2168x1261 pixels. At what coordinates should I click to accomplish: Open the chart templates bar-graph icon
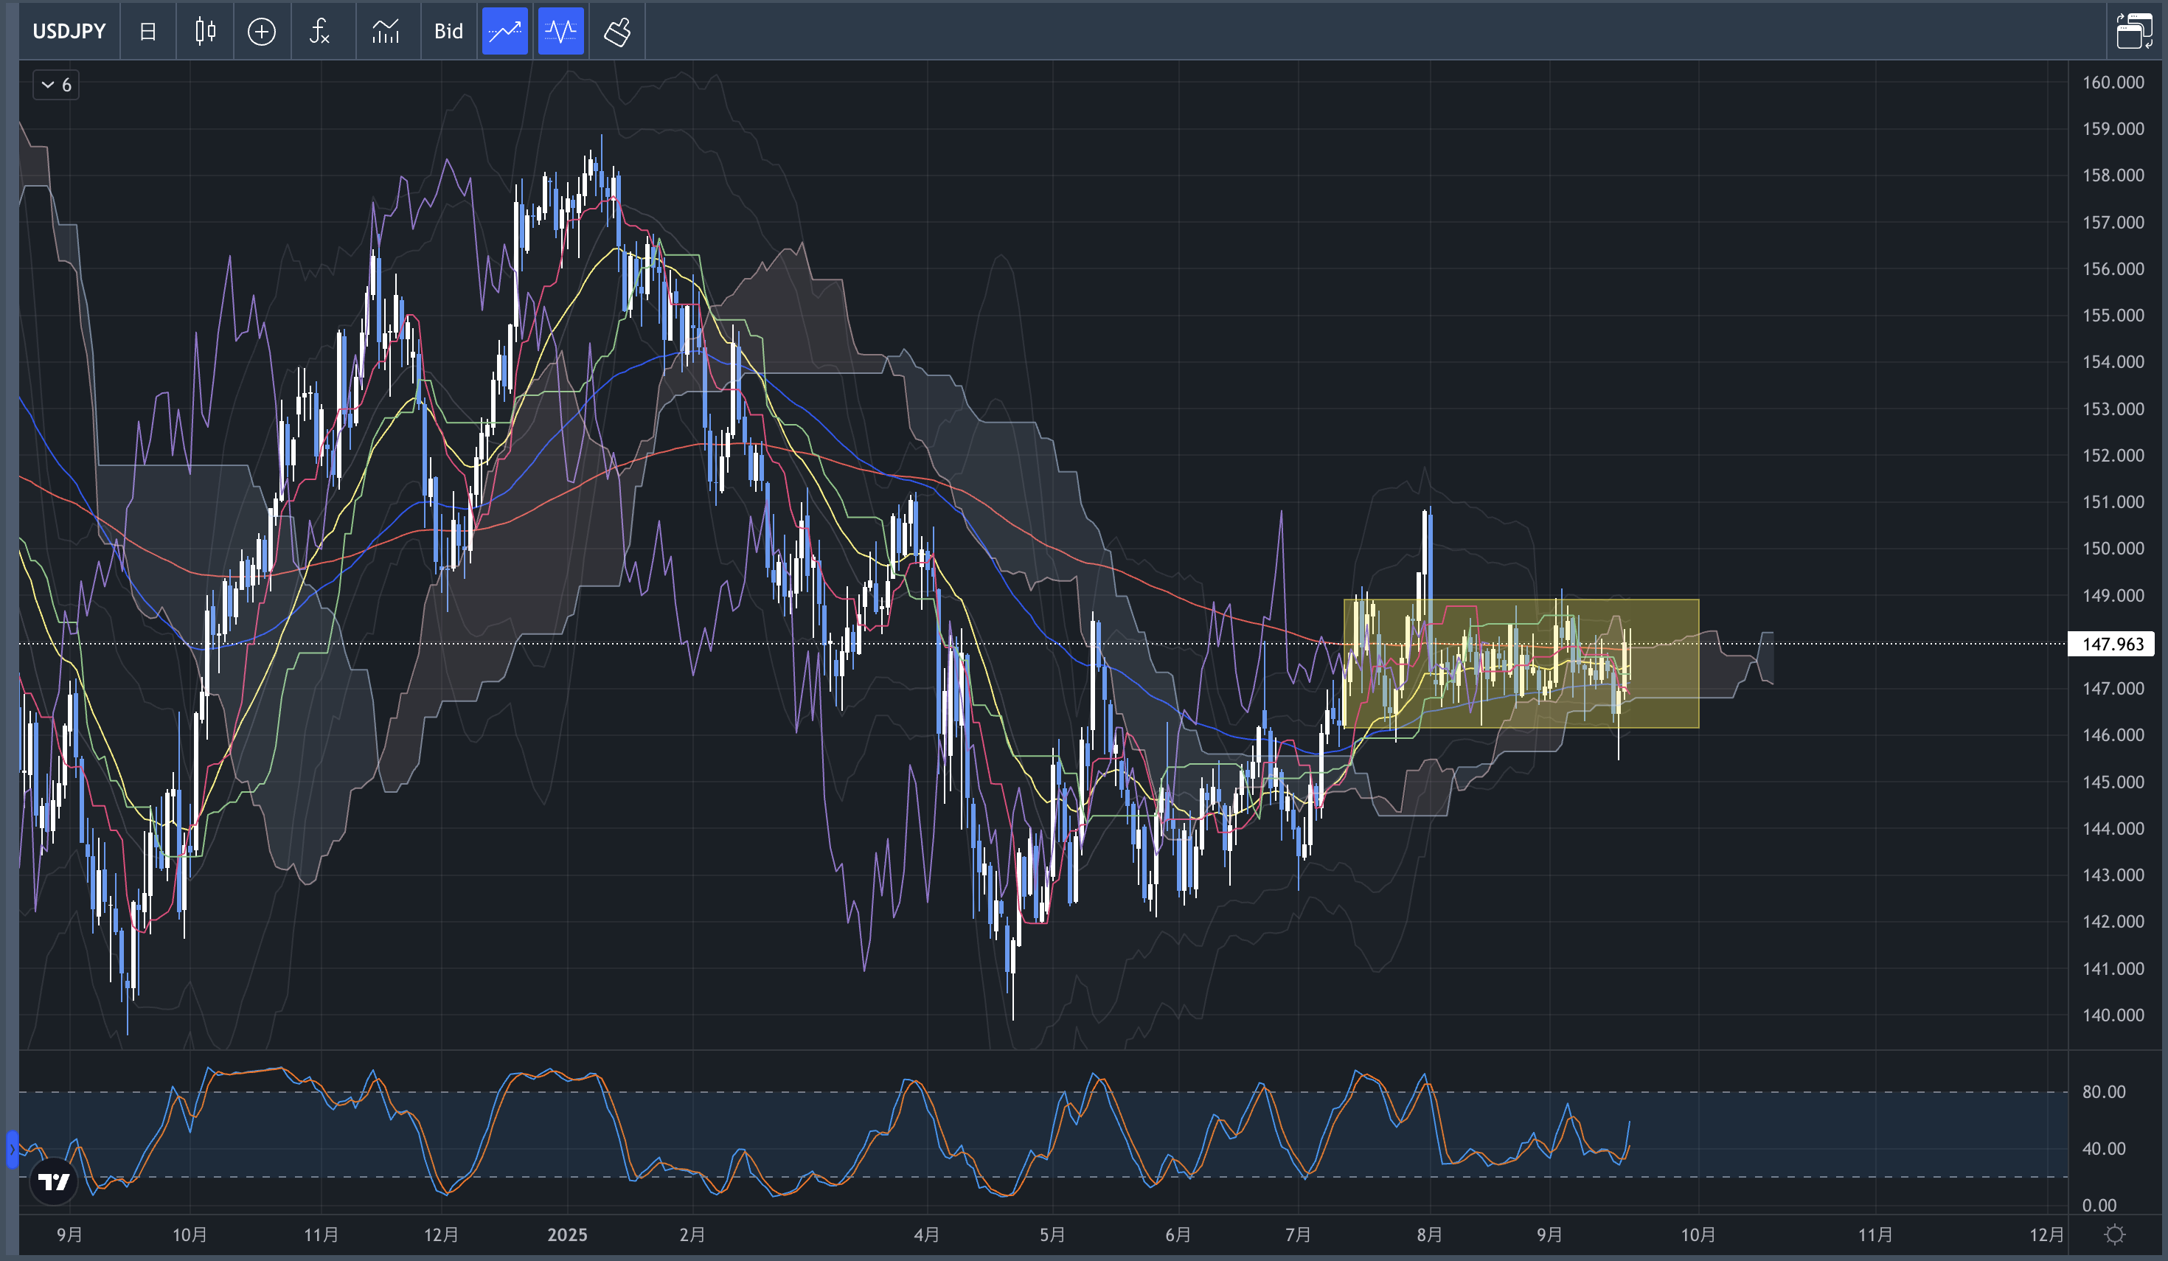pyautogui.click(x=386, y=32)
